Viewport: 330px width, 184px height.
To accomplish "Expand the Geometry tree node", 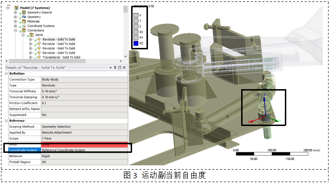I will point(15,17).
